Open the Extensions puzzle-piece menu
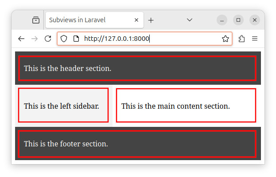 pos(241,39)
